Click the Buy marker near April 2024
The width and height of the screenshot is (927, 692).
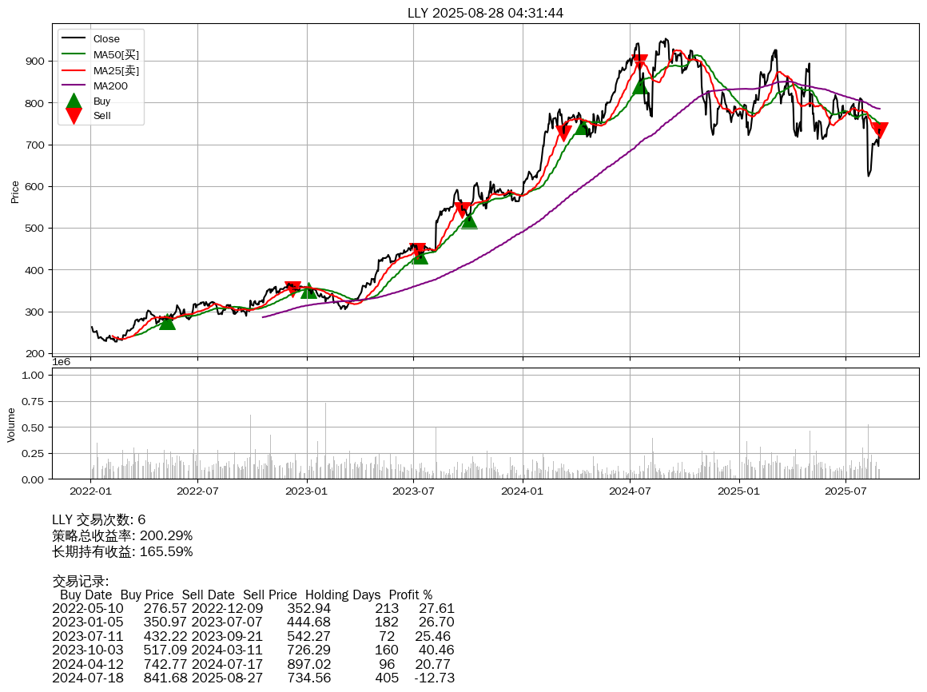pyautogui.click(x=583, y=126)
